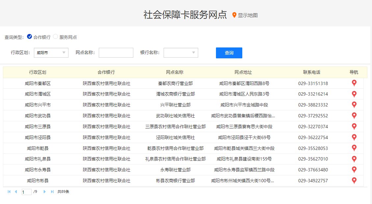Click the 行政区划 column header

[38, 72]
